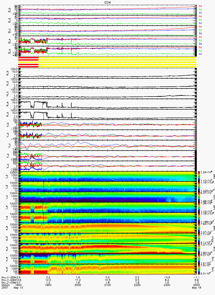Click the 1900 time tick label
The height and width of the screenshot is (295, 215).
[x=48, y=285]
